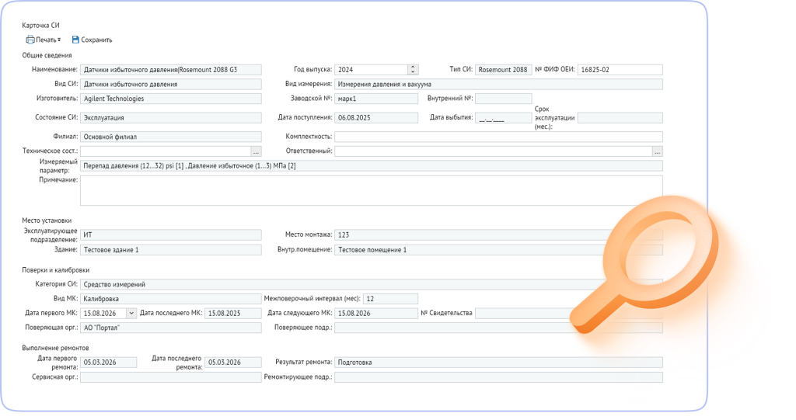Select the № ФИФ ОЕИ field
Image resolution: width=796 pixels, height=420 pixels.
(x=620, y=70)
